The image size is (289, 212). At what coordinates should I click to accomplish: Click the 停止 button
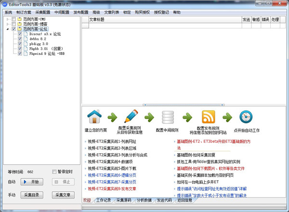click(63, 182)
